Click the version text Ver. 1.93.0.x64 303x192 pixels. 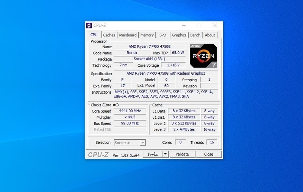point(126,156)
